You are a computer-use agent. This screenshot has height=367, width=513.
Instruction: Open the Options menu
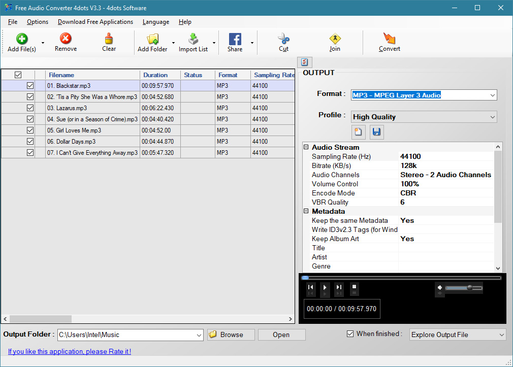point(38,22)
